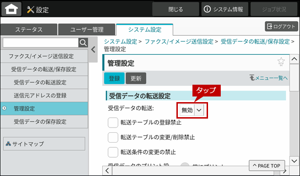Add page to favorites star
The height and width of the screenshot is (176, 300).
pos(281,62)
